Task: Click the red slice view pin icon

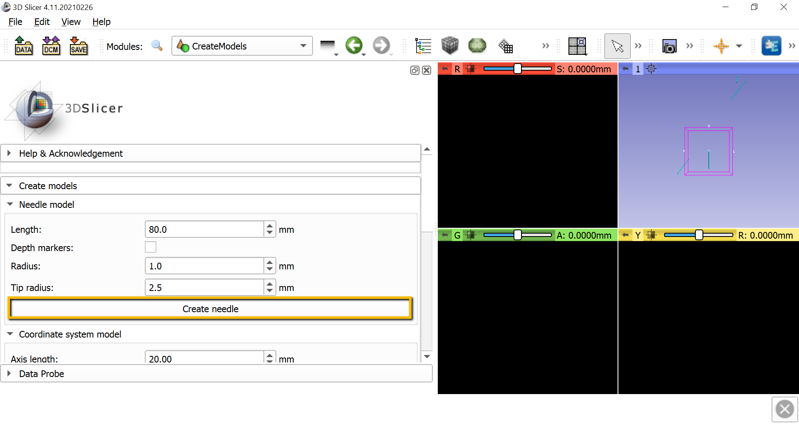Action: point(445,69)
